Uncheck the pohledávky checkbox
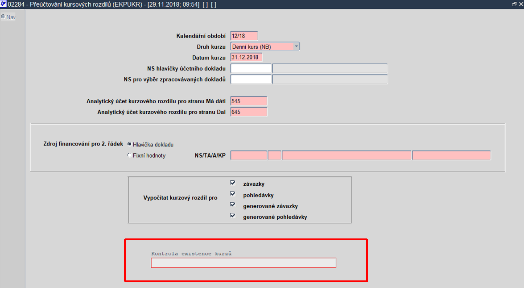The height and width of the screenshot is (288, 524). click(x=233, y=194)
